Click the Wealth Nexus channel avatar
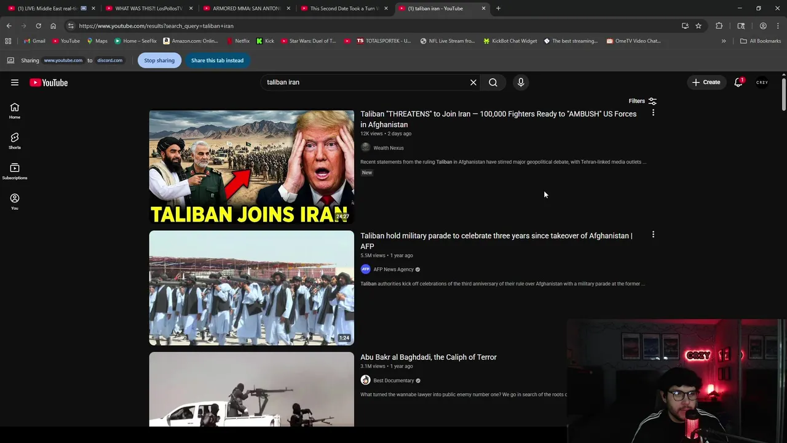The width and height of the screenshot is (787, 443). click(x=365, y=148)
